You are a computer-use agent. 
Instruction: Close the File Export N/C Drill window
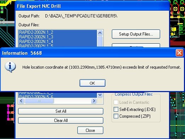tap(90, 130)
